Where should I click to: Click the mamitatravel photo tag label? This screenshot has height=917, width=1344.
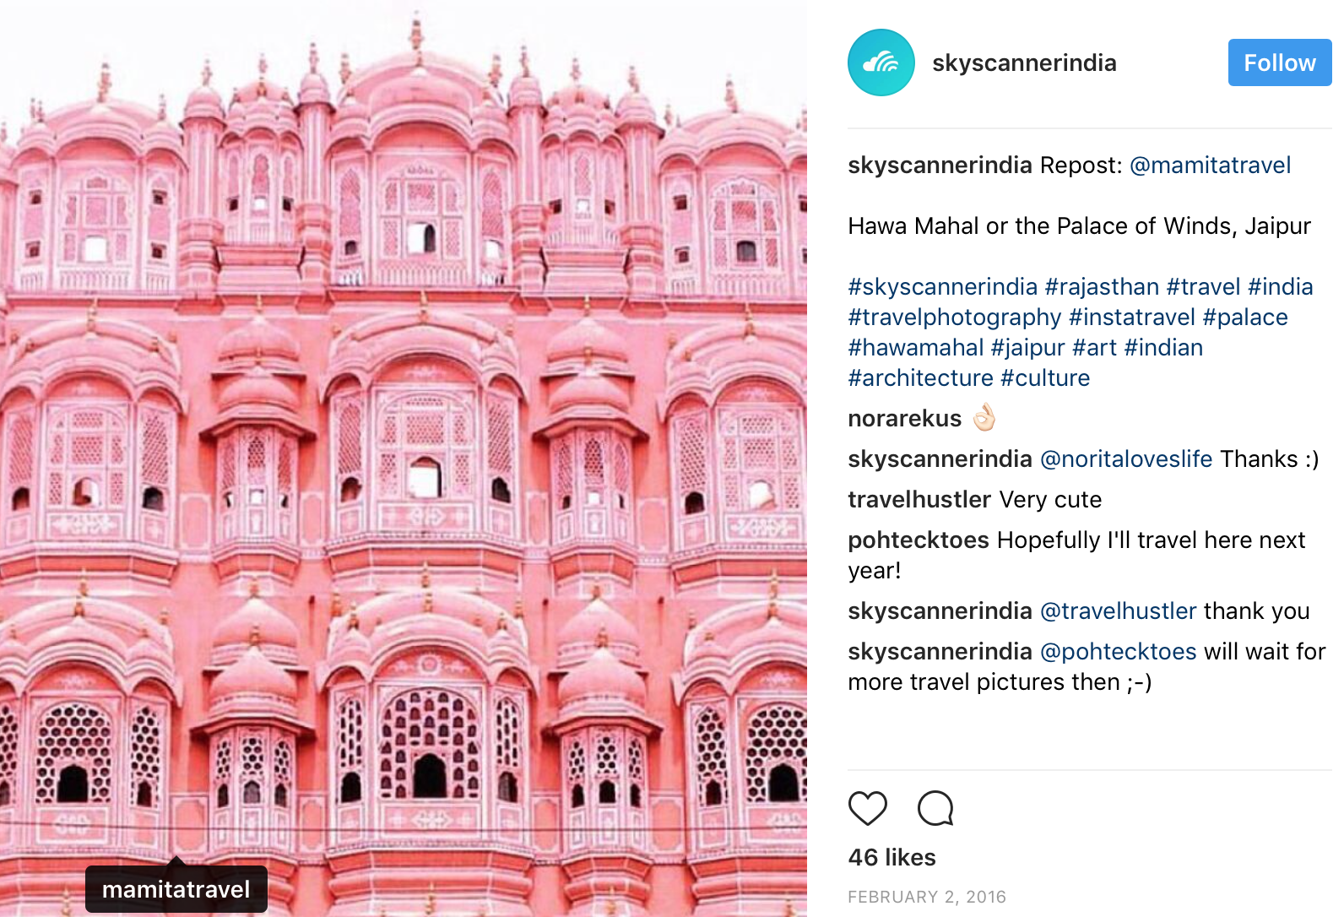[176, 889]
